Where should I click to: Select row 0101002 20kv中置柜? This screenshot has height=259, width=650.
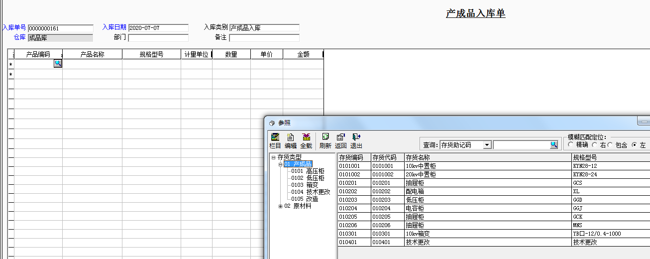(494, 174)
